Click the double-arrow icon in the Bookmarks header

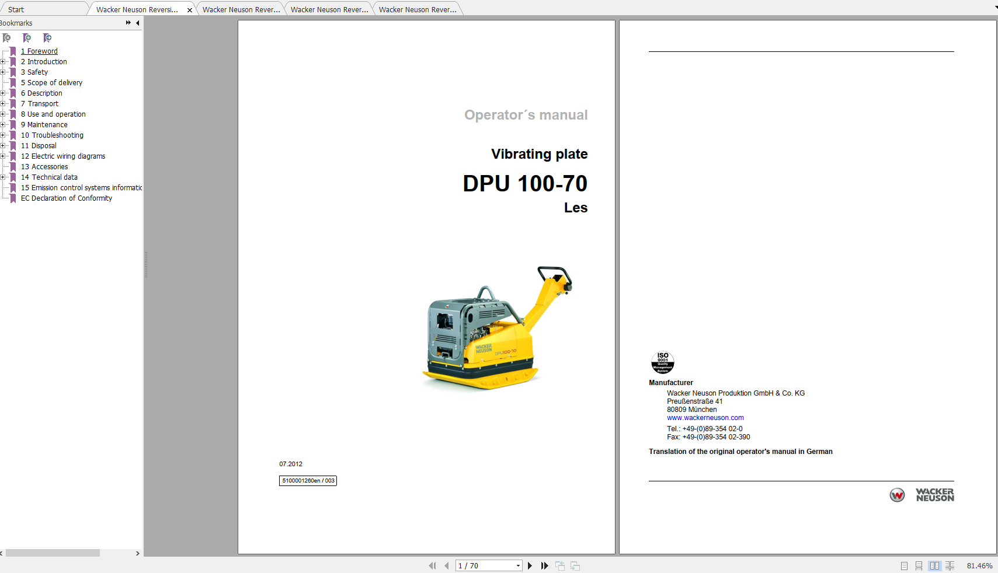[x=128, y=23]
